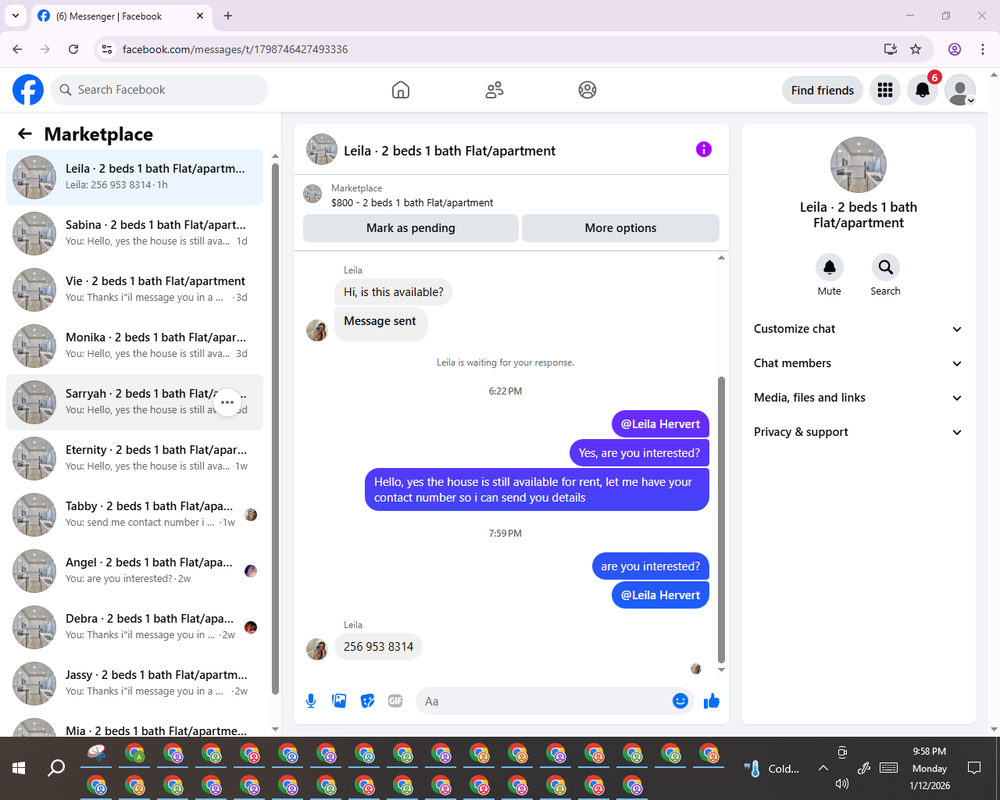Click Leila's listing thumbnail in right panel
Screen dimensions: 1000x800
859,165
